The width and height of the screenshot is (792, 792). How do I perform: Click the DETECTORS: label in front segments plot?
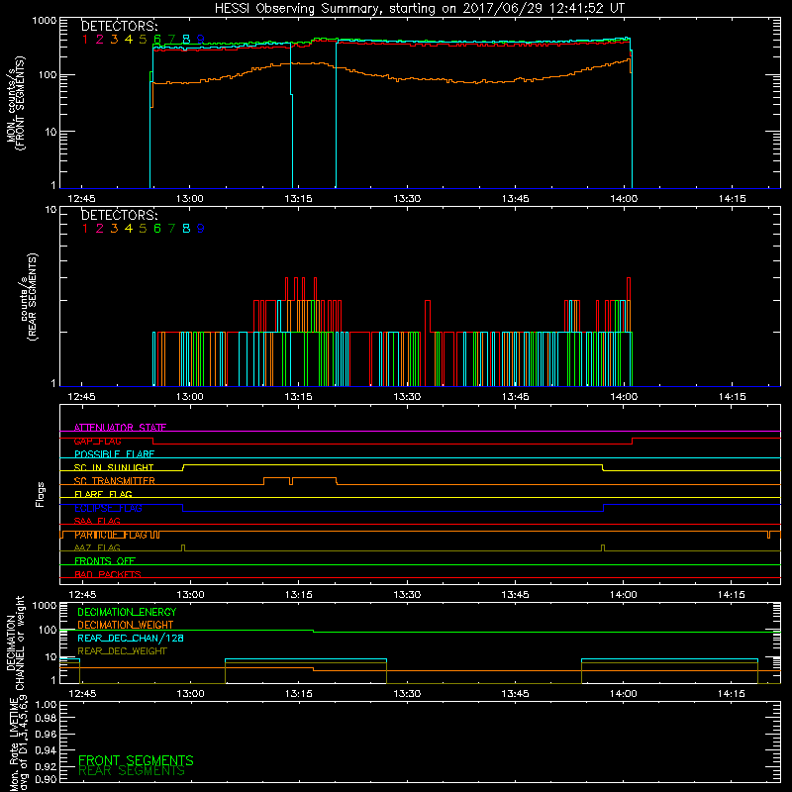120,27
